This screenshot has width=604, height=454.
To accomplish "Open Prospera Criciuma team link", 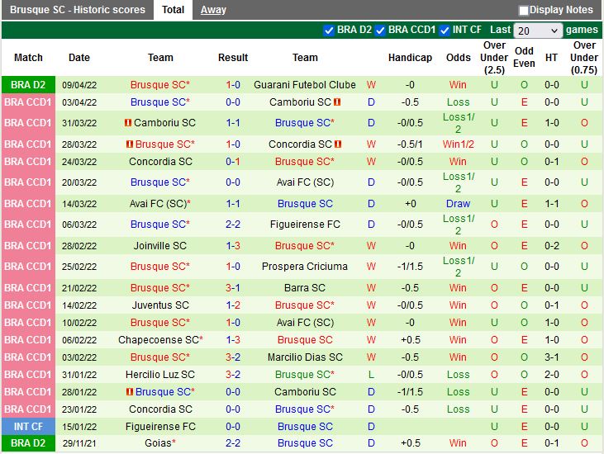I will [x=305, y=267].
